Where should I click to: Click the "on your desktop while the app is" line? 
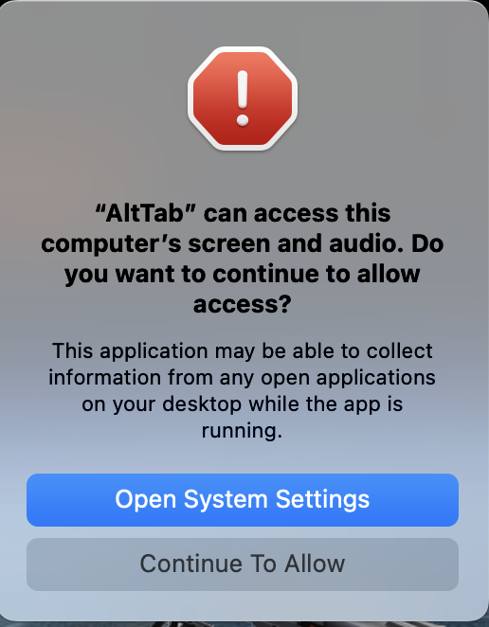[x=242, y=404]
